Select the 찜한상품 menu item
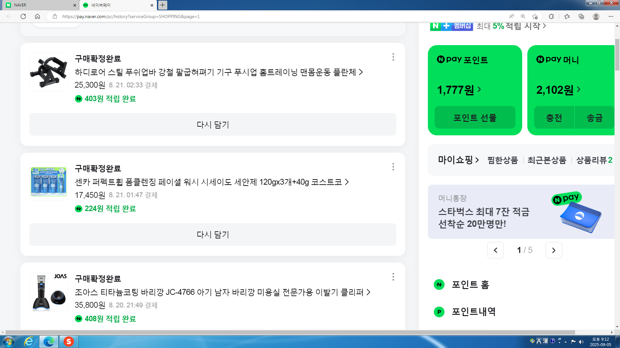Screen dimensions: 620x348 tap(502, 160)
